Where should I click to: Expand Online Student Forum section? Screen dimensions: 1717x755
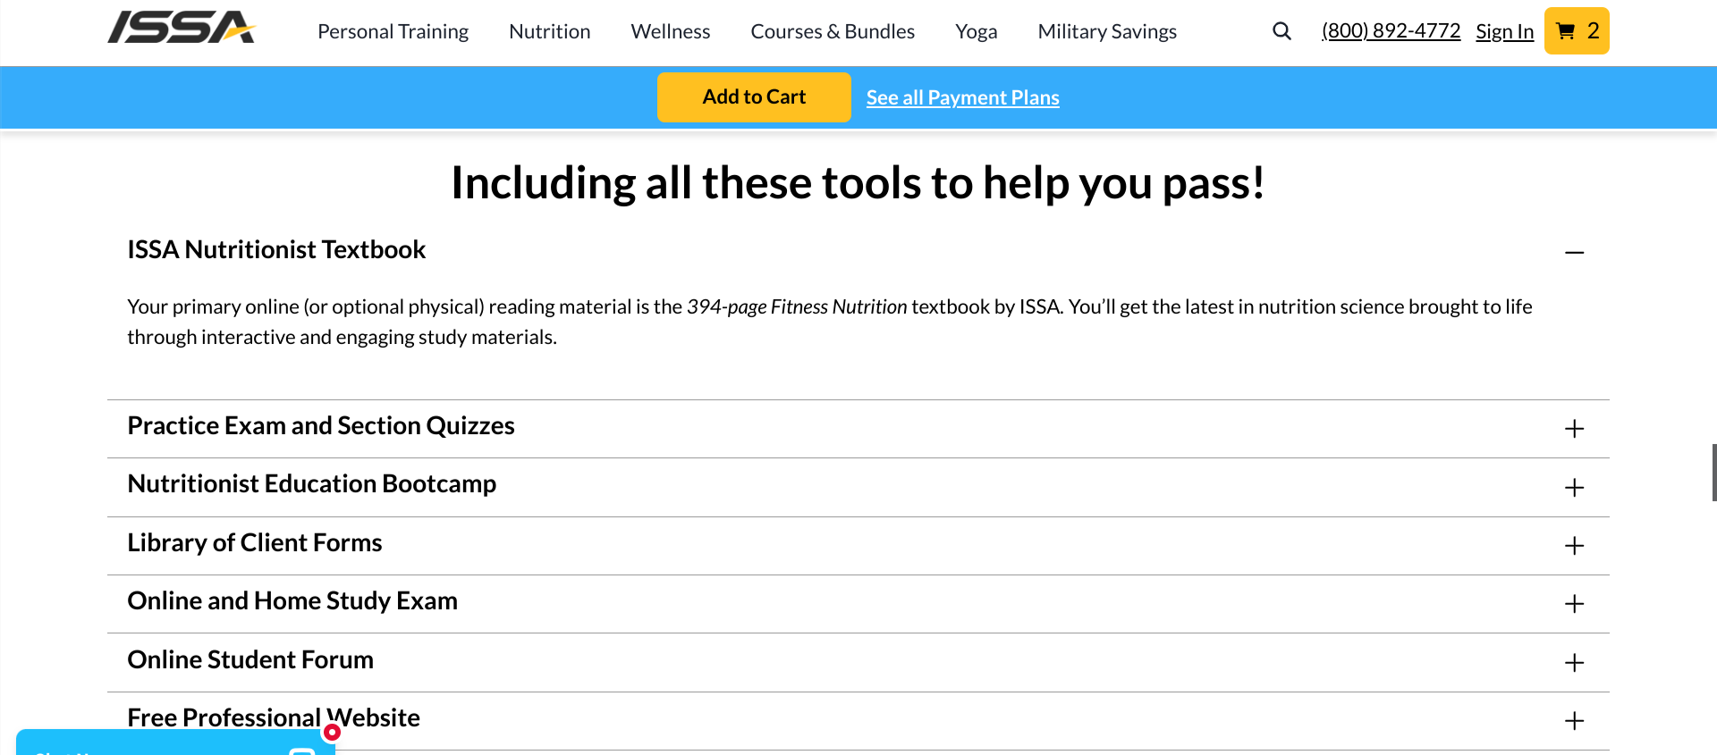(x=1574, y=662)
